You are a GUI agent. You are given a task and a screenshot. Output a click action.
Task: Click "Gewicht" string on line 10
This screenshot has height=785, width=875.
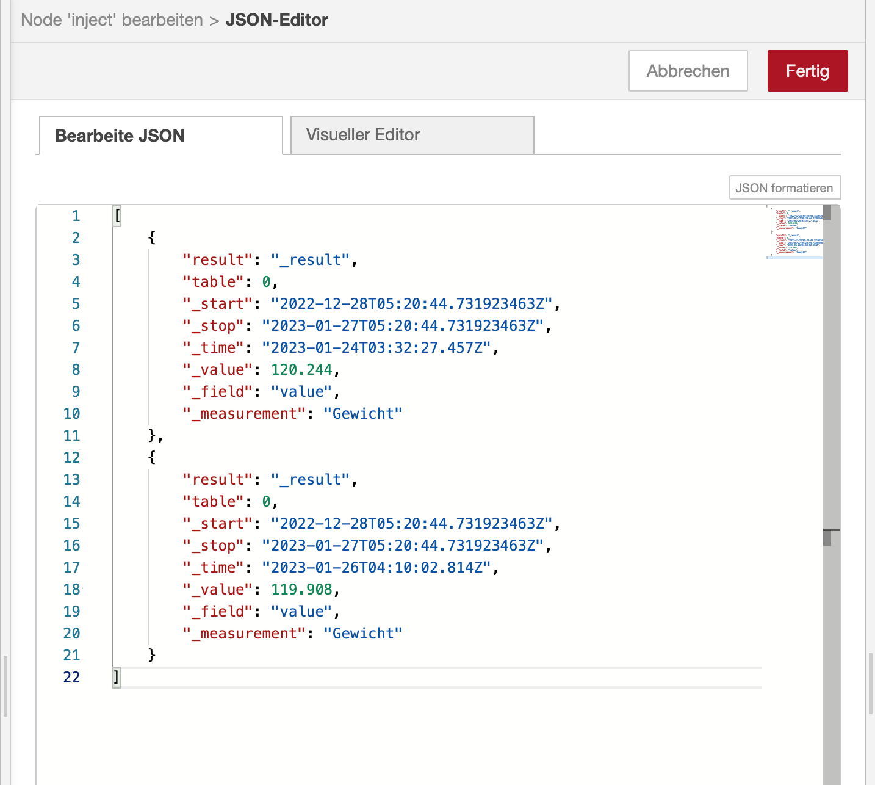[363, 413]
